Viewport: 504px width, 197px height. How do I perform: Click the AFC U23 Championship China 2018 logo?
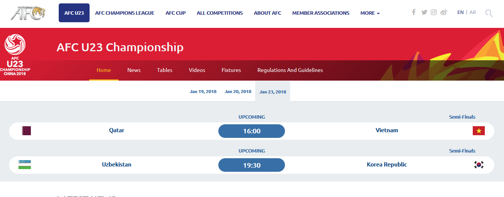click(15, 55)
